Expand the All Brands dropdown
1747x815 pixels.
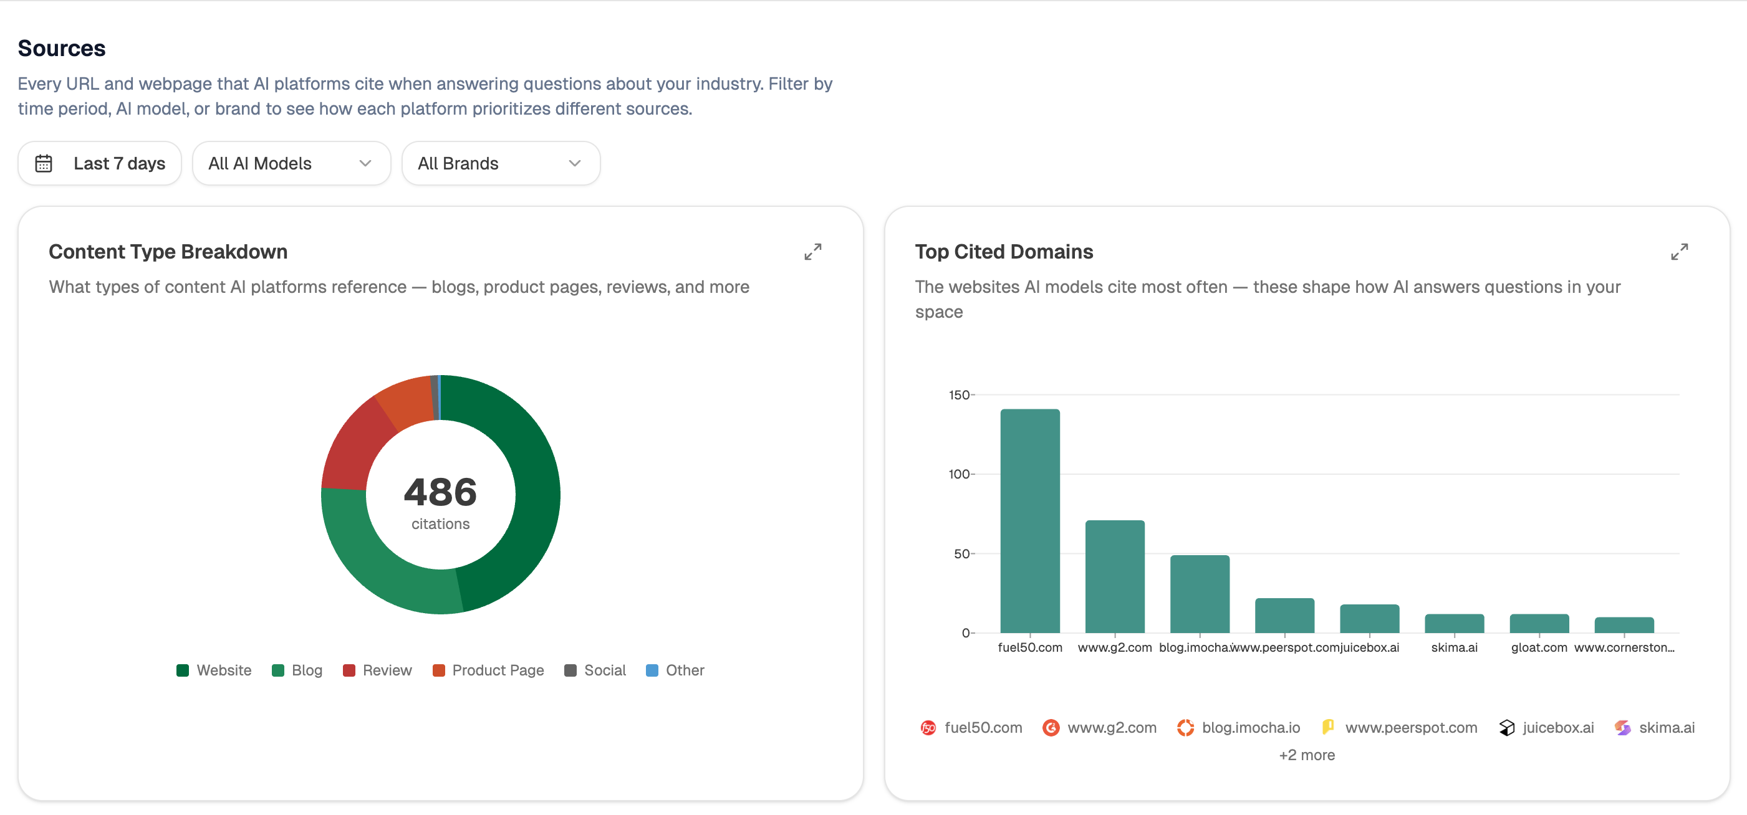coord(501,163)
